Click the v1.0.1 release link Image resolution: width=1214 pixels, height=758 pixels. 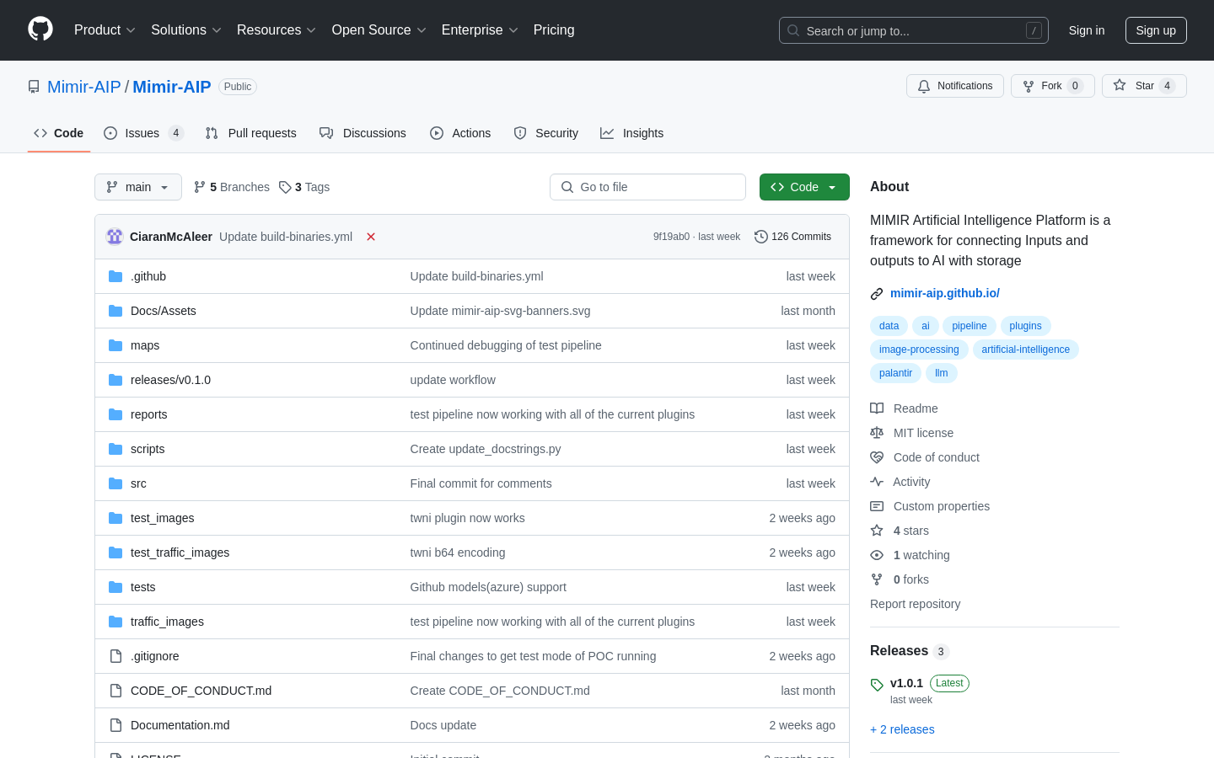pyautogui.click(x=906, y=683)
